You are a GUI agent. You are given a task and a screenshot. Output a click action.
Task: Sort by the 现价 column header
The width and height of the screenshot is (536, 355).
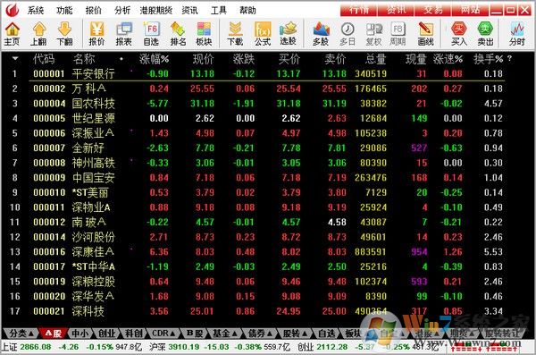coord(203,59)
